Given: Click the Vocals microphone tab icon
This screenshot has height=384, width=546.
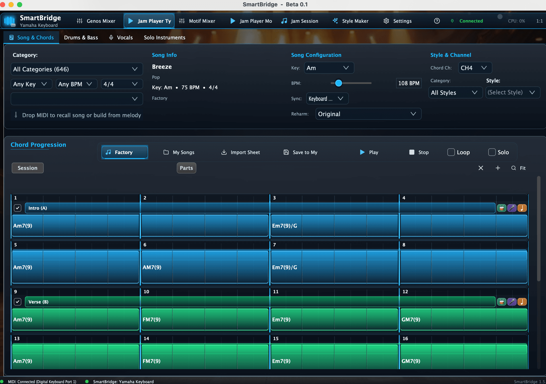Looking at the screenshot, I should [x=111, y=37].
